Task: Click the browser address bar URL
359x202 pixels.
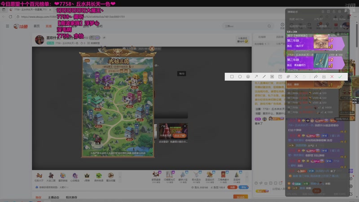Action: coord(73,17)
